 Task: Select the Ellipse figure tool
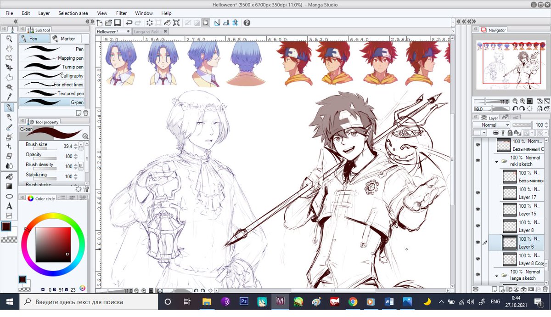coord(9,196)
